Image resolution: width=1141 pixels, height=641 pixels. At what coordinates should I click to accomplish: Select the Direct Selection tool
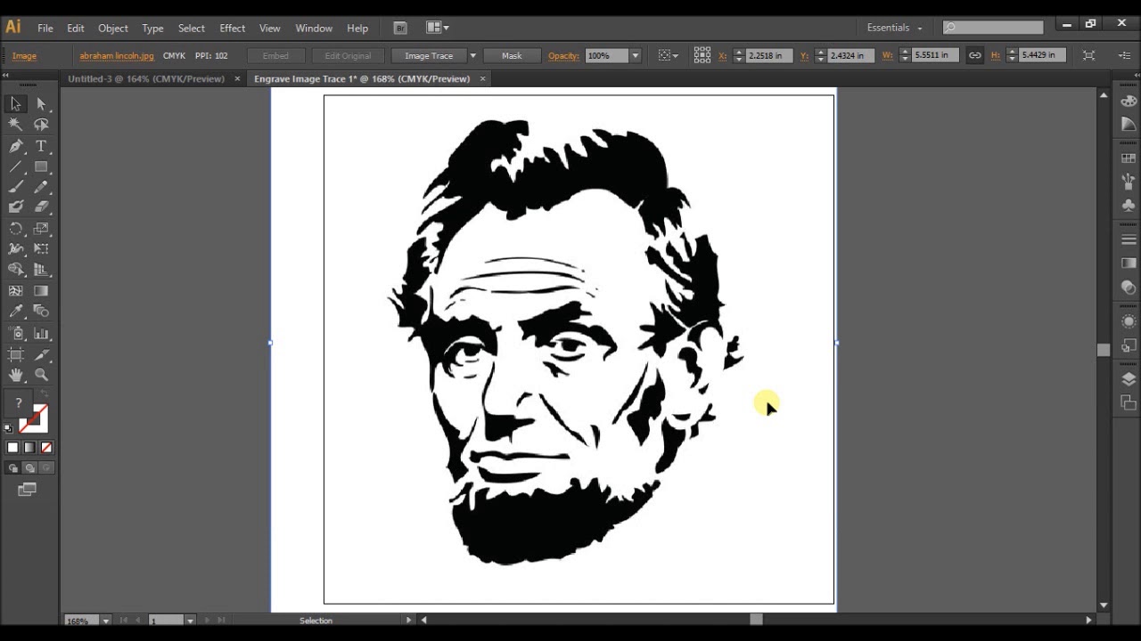point(41,104)
